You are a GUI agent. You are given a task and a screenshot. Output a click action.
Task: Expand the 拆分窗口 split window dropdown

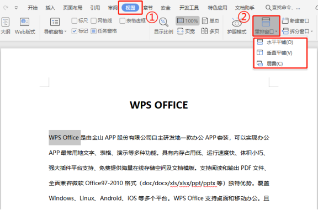[x=312, y=31]
